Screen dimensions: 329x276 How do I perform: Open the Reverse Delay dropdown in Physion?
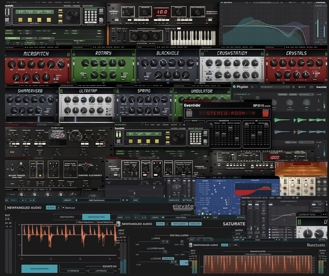coord(306,94)
